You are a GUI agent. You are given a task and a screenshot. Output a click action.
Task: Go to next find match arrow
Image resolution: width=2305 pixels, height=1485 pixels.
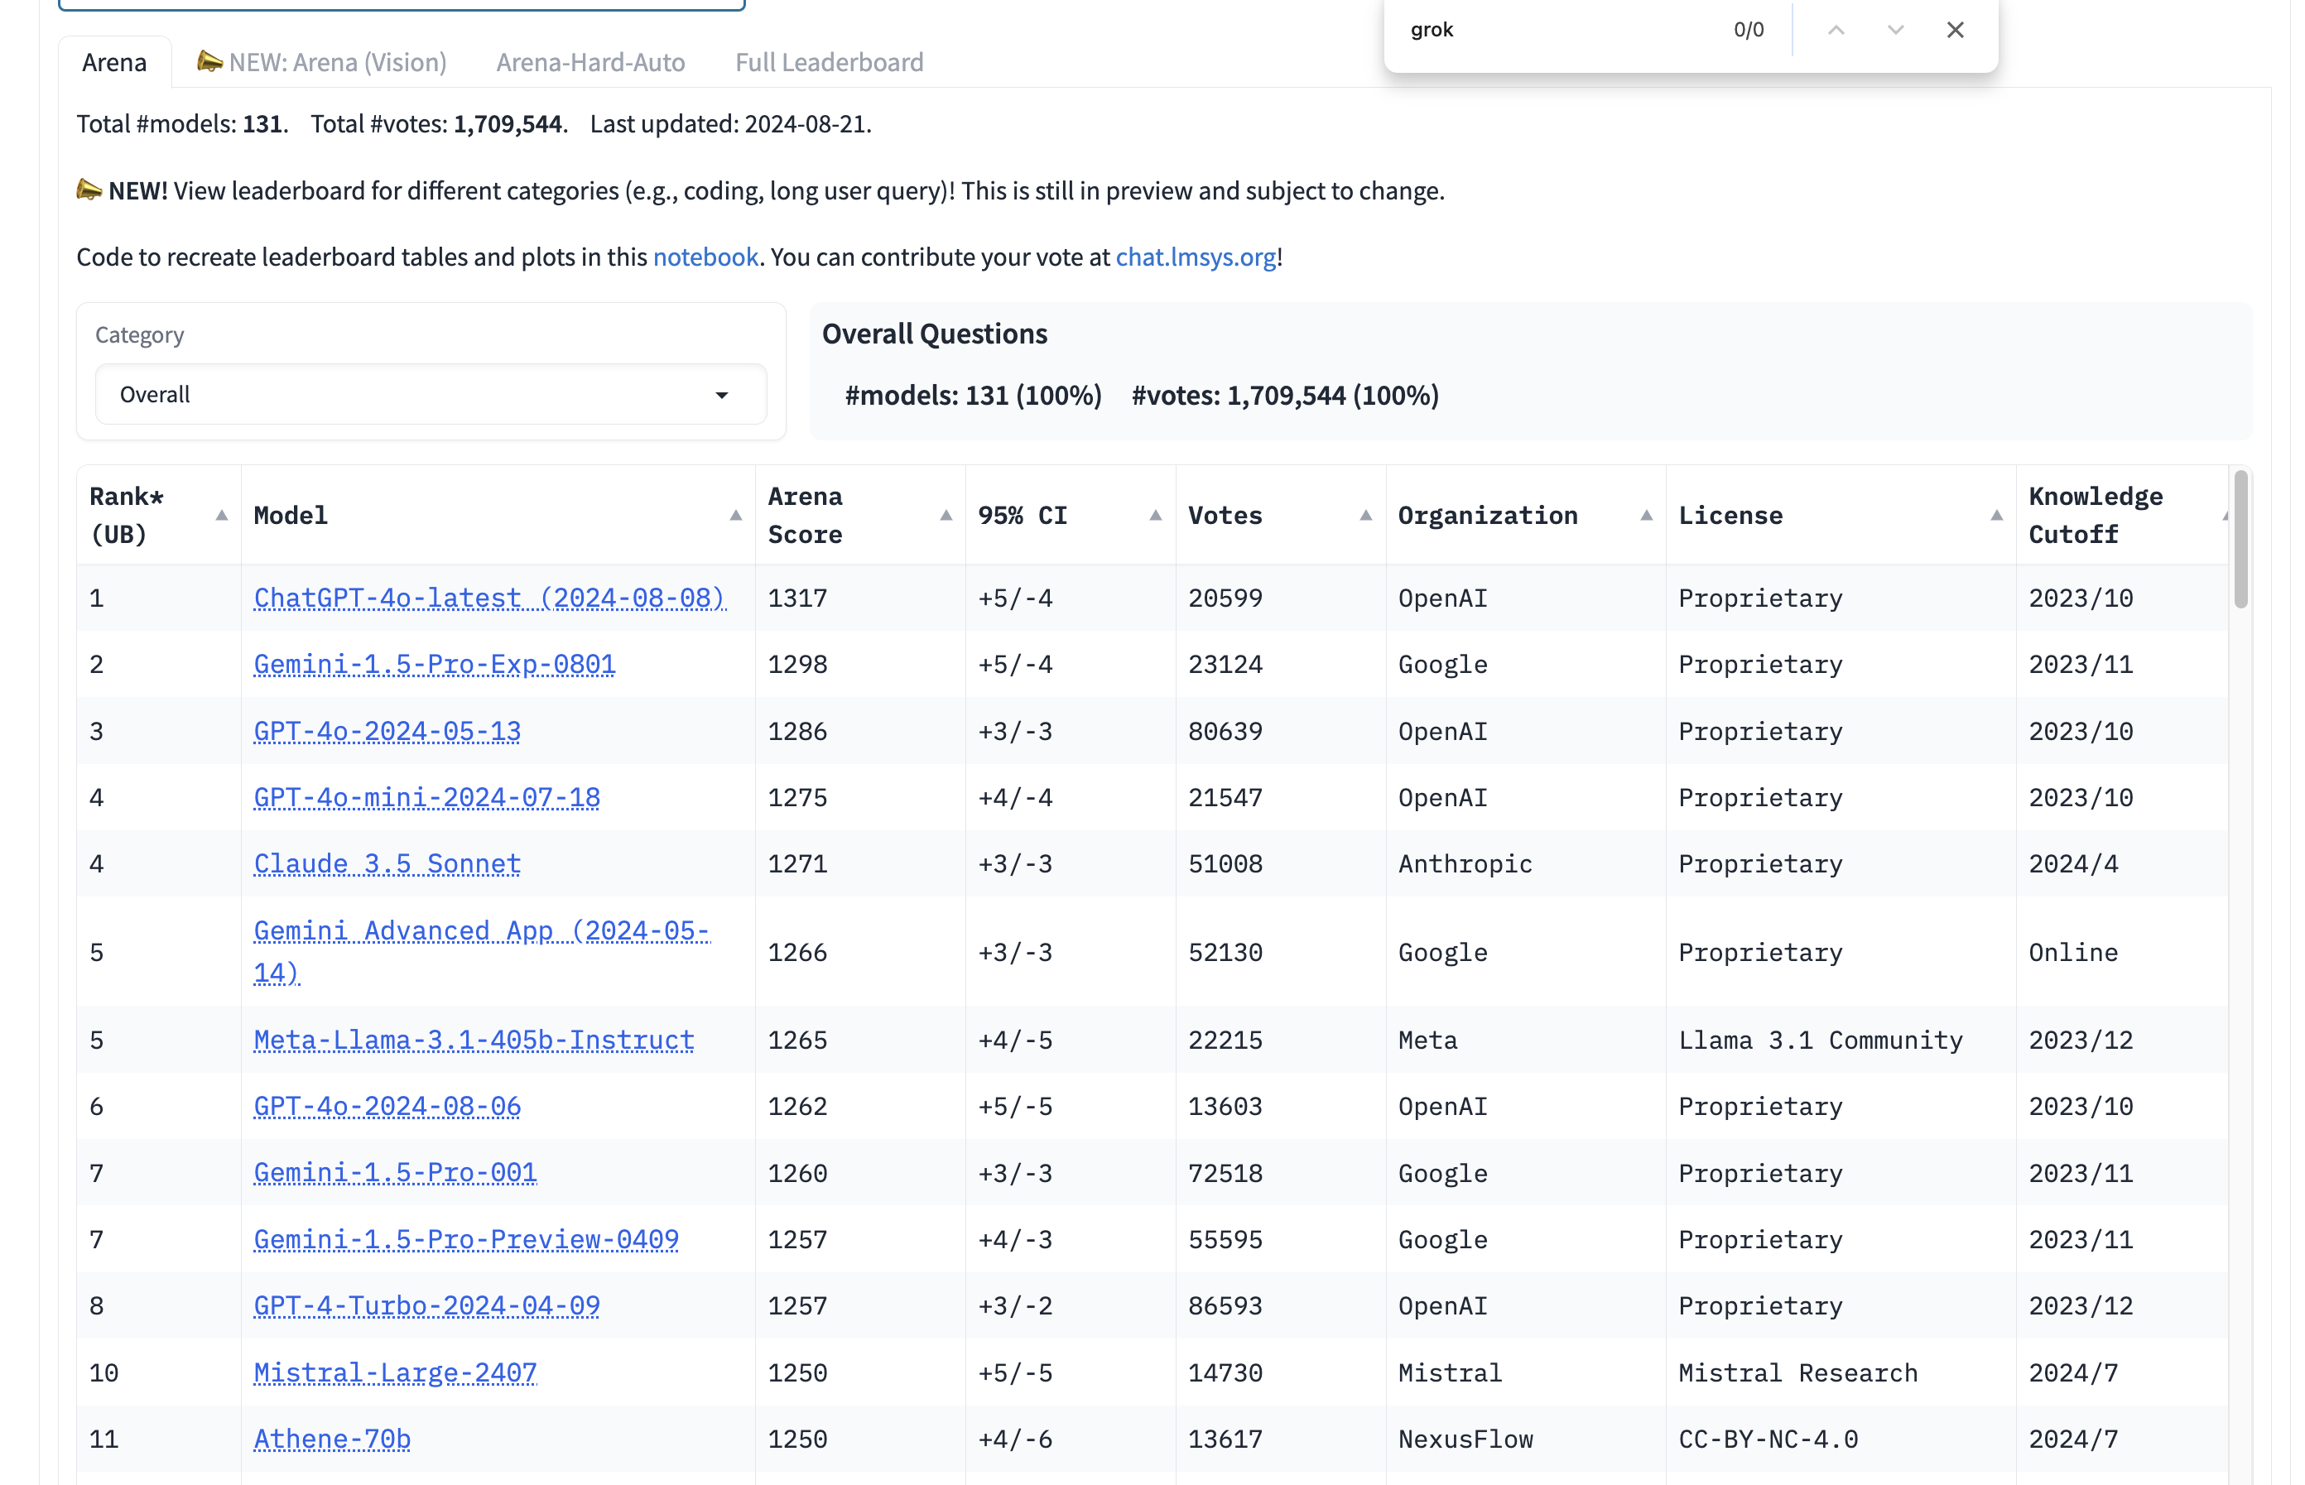[1895, 30]
